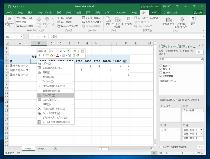Click the font color swatch in mini toolbar

[57, 55]
